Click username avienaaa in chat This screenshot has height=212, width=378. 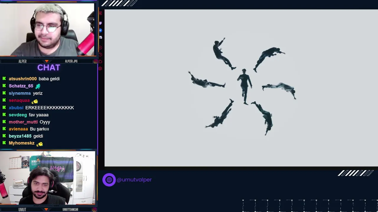tap(18, 129)
